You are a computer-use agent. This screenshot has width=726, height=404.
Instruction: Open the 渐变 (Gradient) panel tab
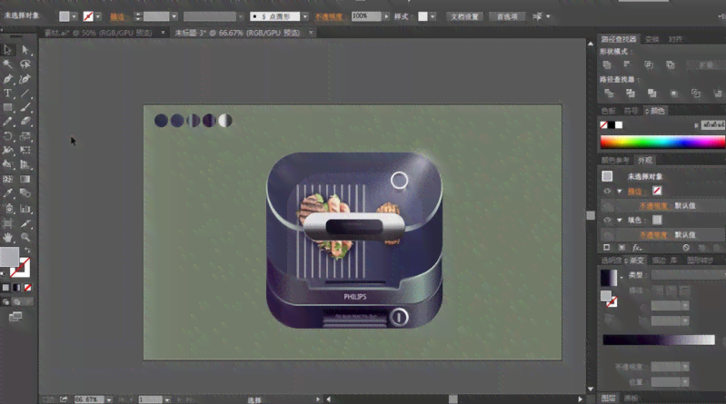pyautogui.click(x=635, y=261)
